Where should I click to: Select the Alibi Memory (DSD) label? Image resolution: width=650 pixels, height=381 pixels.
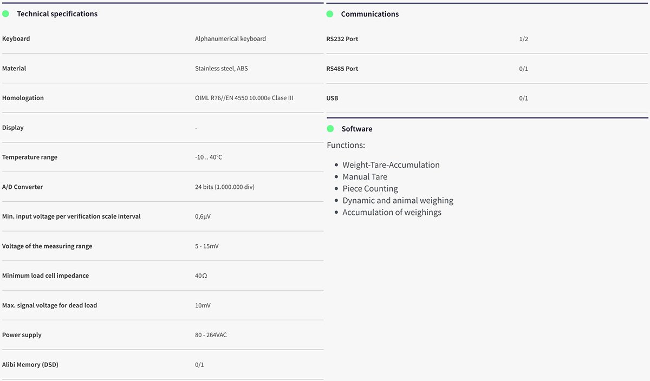click(30, 365)
